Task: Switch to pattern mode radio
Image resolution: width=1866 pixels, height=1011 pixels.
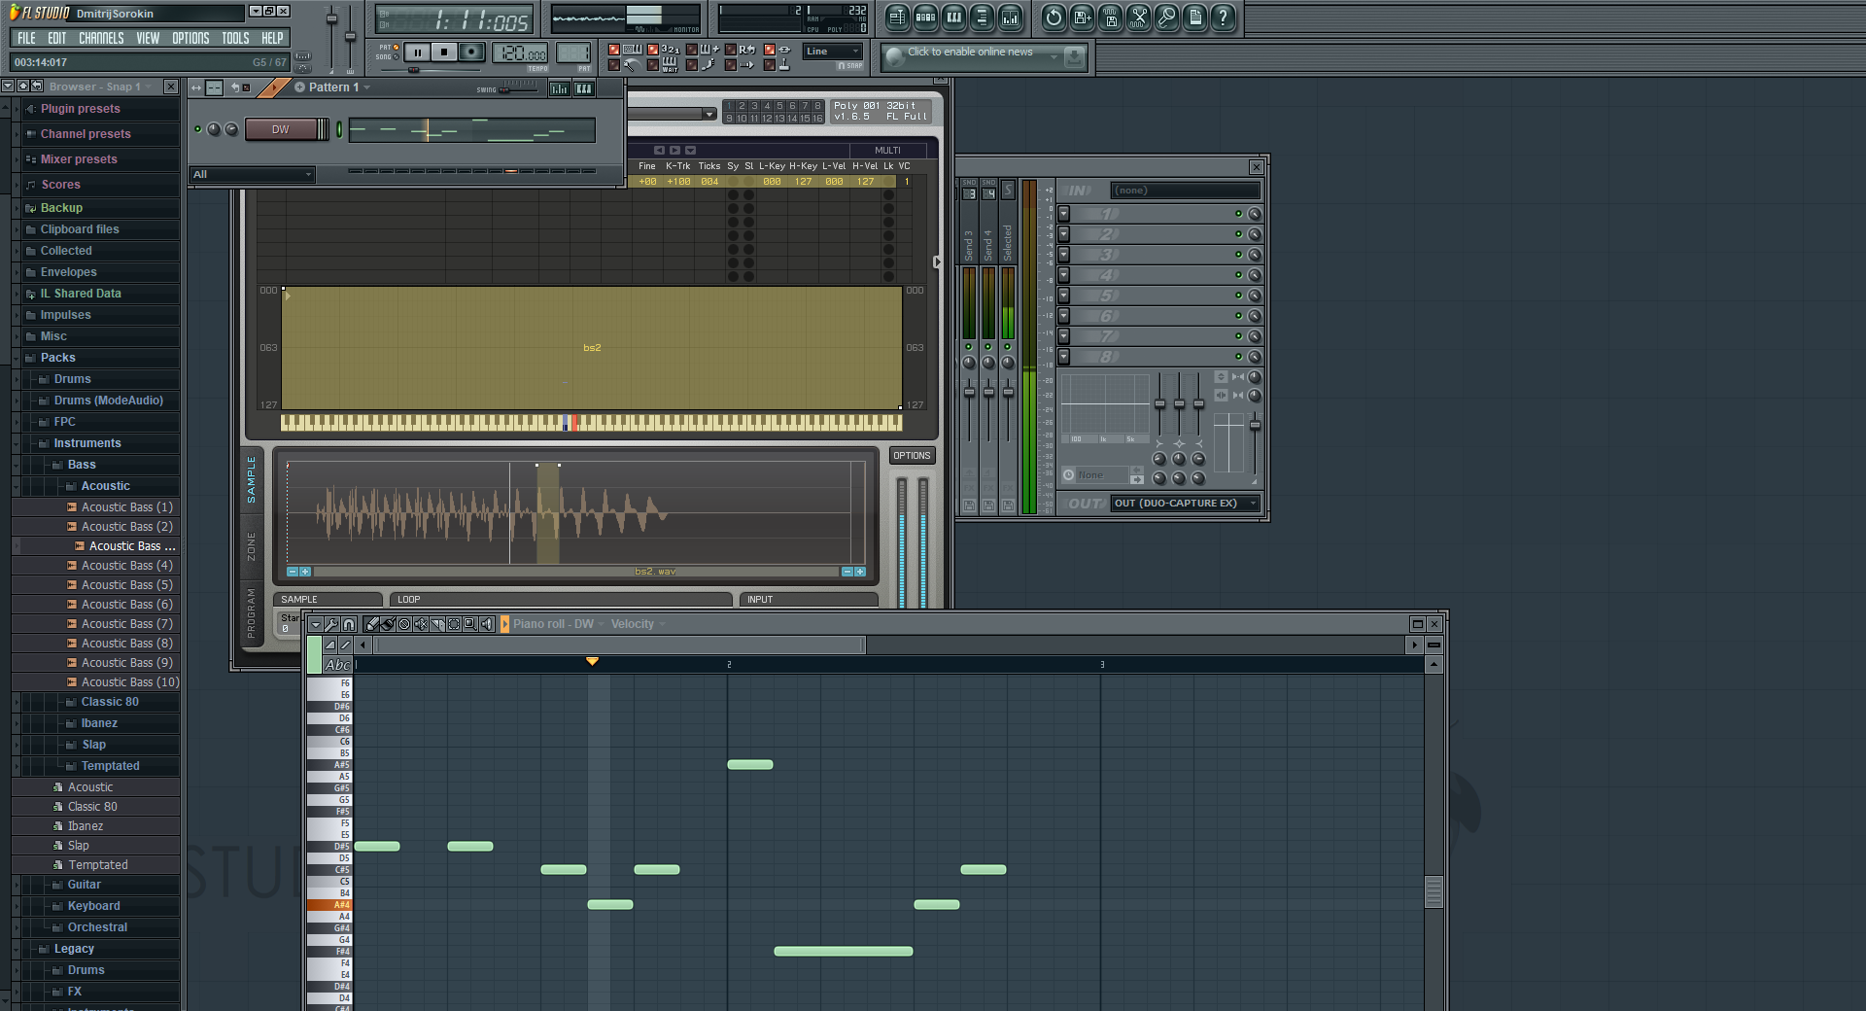Action: (397, 47)
